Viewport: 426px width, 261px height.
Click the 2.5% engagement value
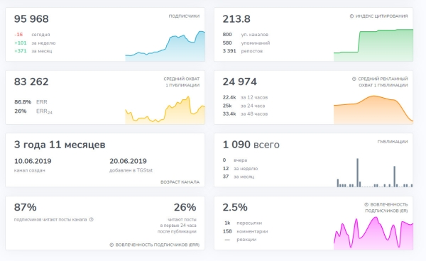point(235,208)
